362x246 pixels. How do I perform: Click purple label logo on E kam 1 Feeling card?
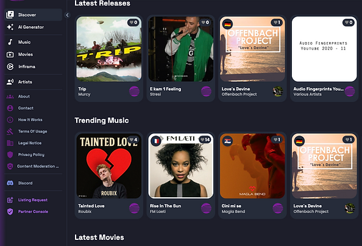point(206,92)
